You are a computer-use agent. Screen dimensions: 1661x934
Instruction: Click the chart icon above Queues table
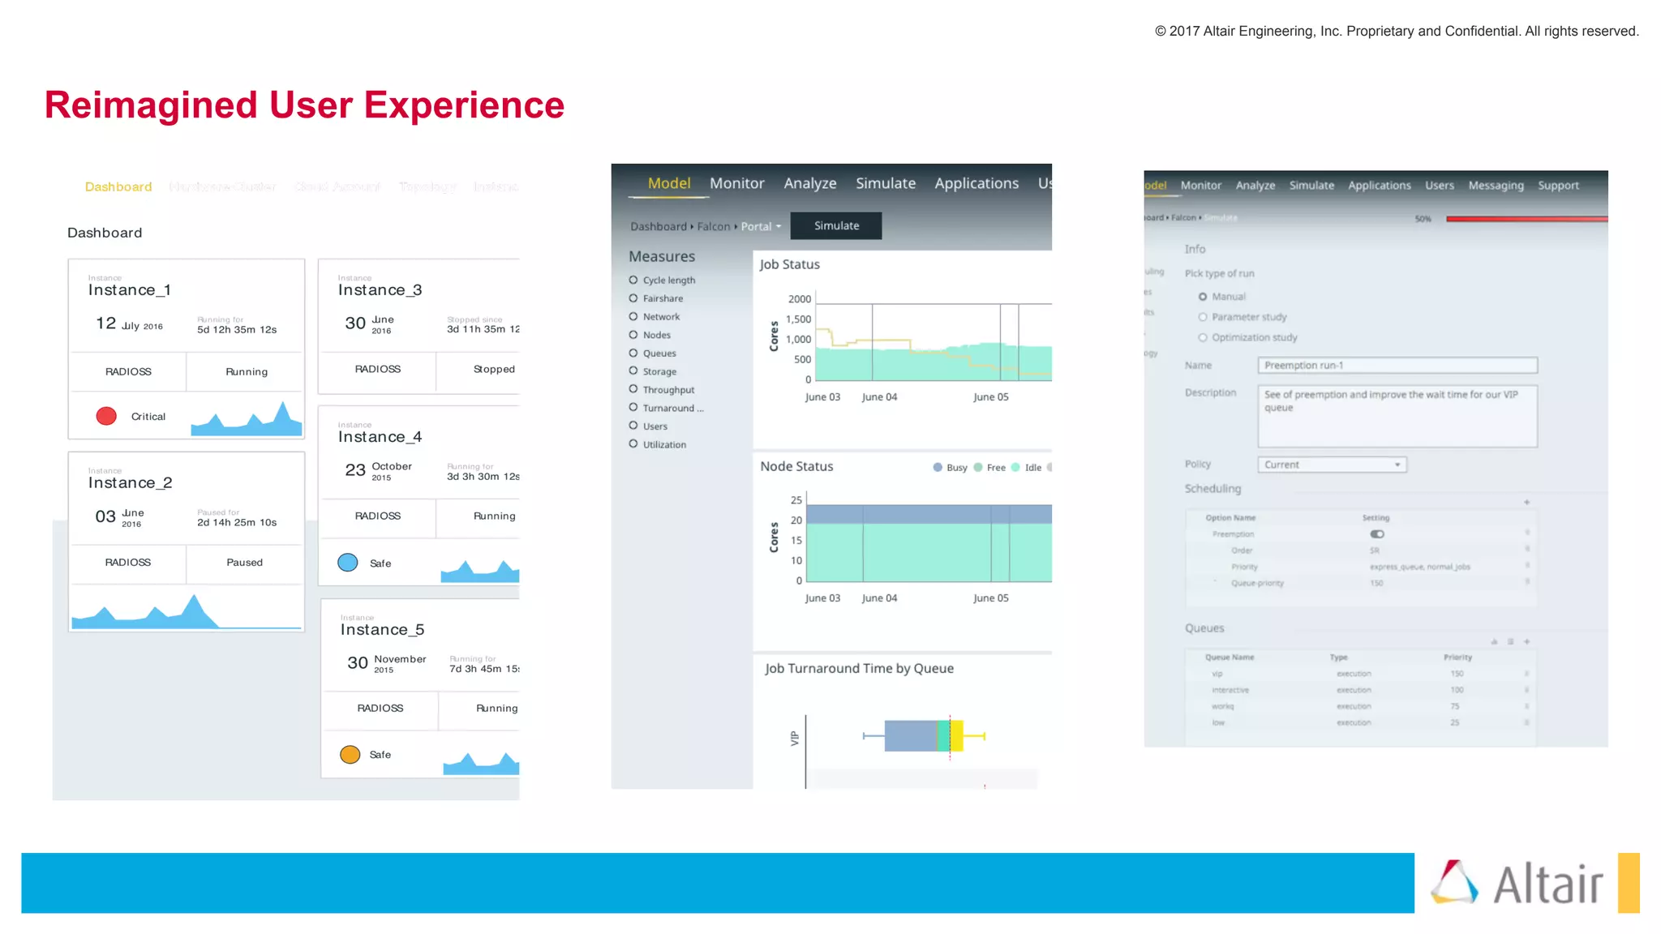pos(1494,642)
